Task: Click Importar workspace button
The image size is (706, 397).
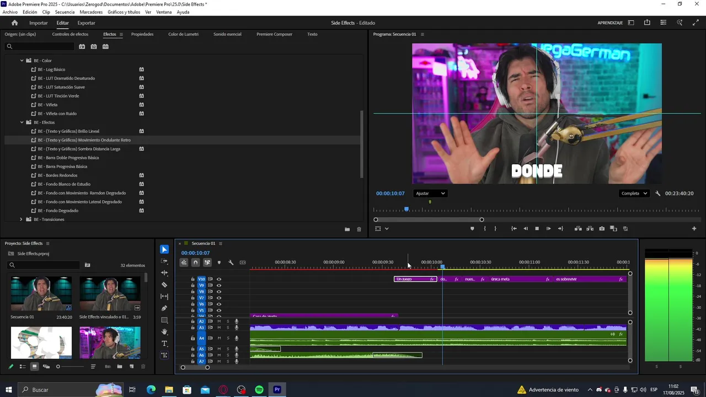Action: tap(39, 23)
